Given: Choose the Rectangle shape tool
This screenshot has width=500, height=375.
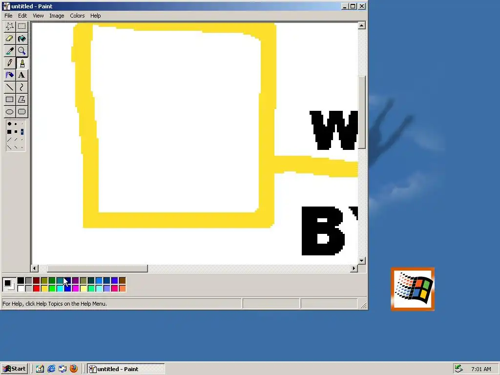Looking at the screenshot, I should click(x=10, y=99).
